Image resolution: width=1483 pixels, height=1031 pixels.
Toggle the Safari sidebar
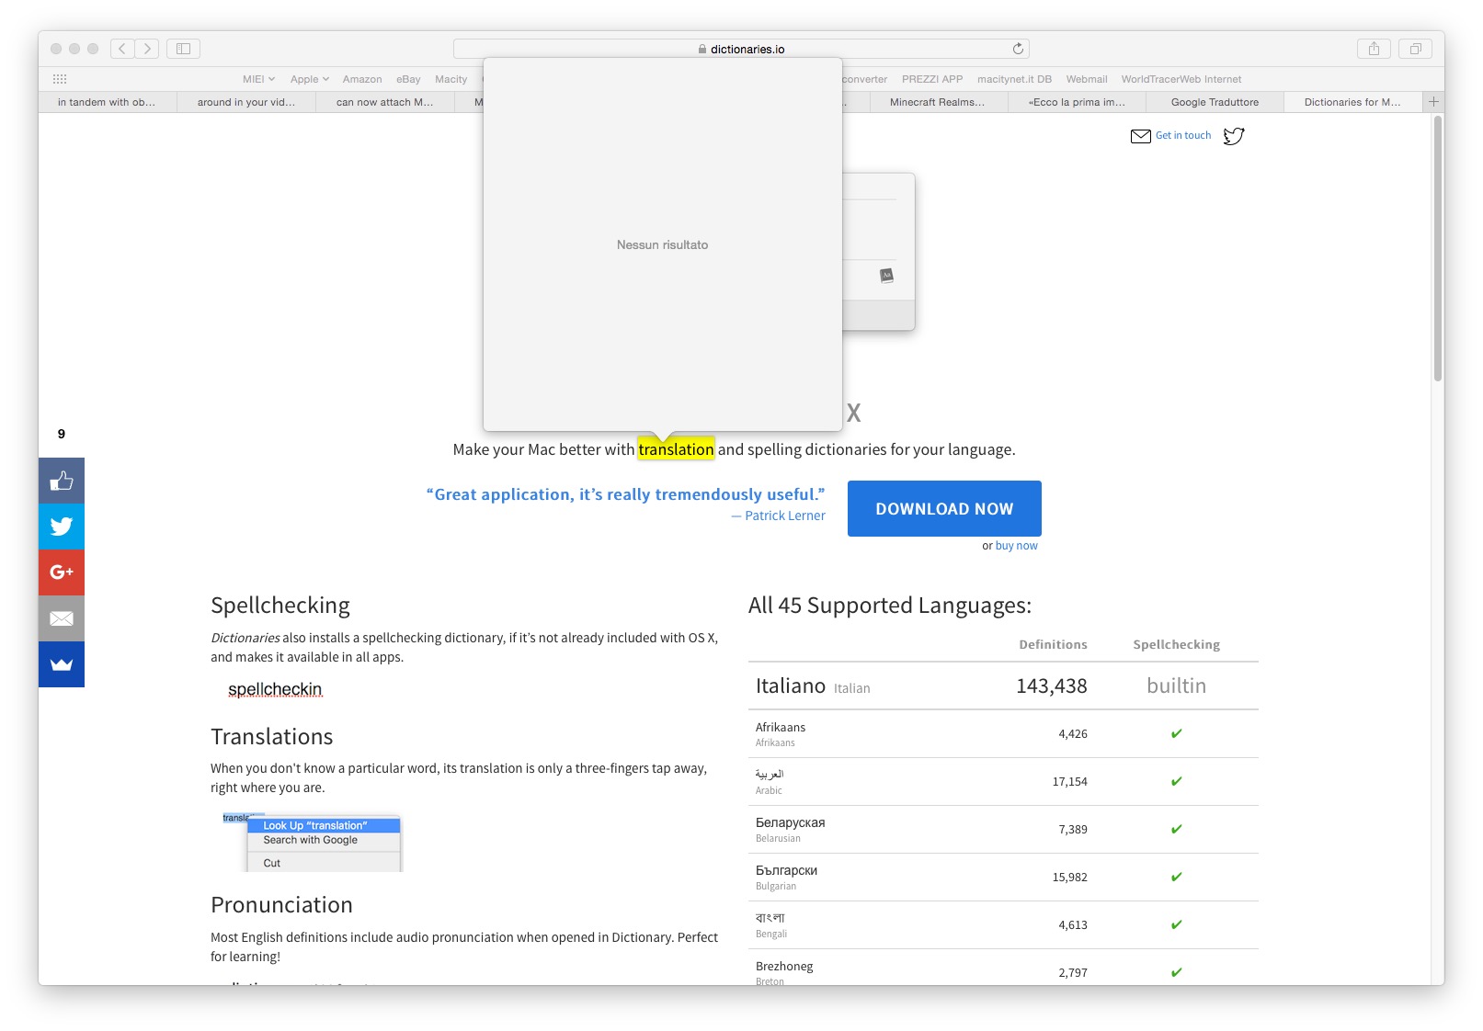click(183, 49)
